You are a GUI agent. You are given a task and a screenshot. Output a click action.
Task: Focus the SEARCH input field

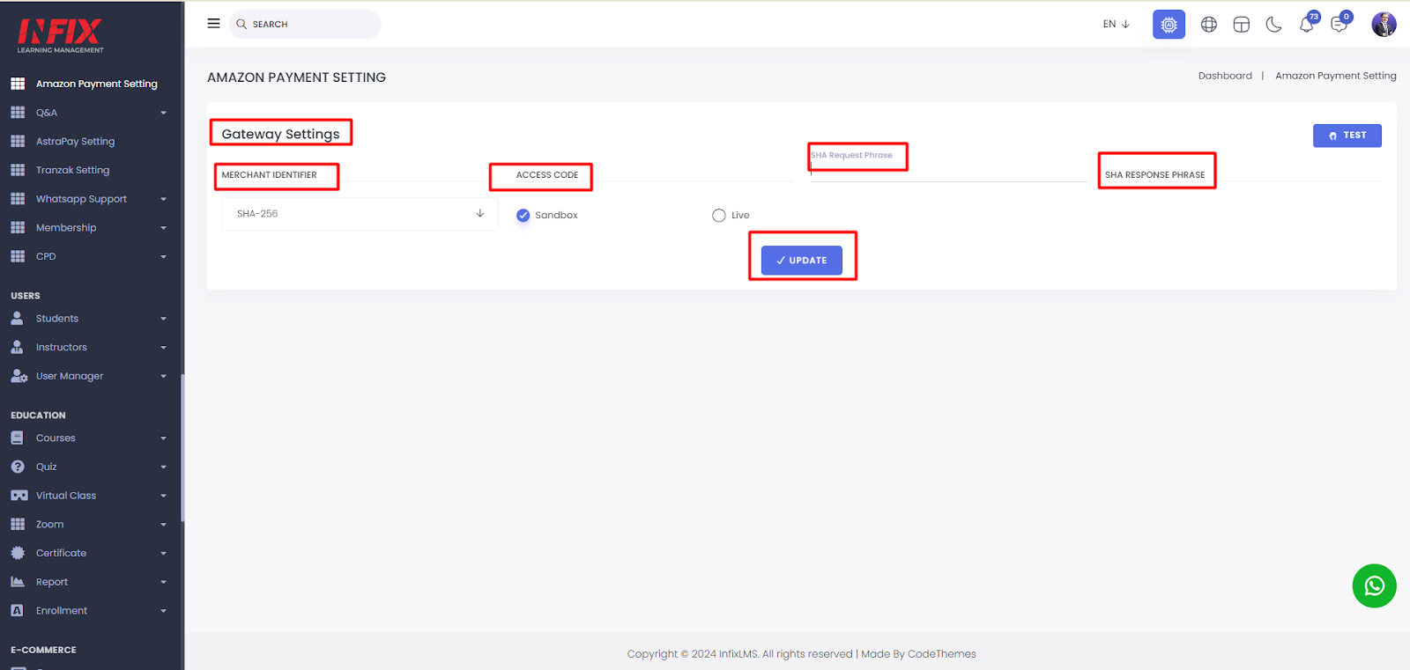click(305, 25)
